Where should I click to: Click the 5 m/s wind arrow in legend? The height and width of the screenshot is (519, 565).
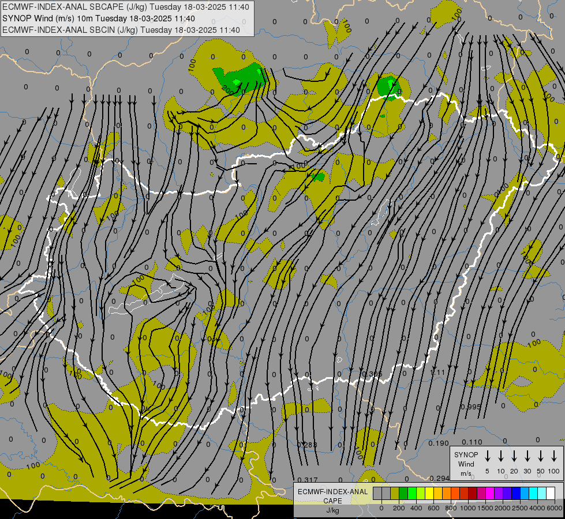(487, 456)
